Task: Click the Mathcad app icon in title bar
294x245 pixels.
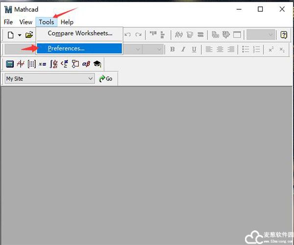Action: [x=8, y=9]
